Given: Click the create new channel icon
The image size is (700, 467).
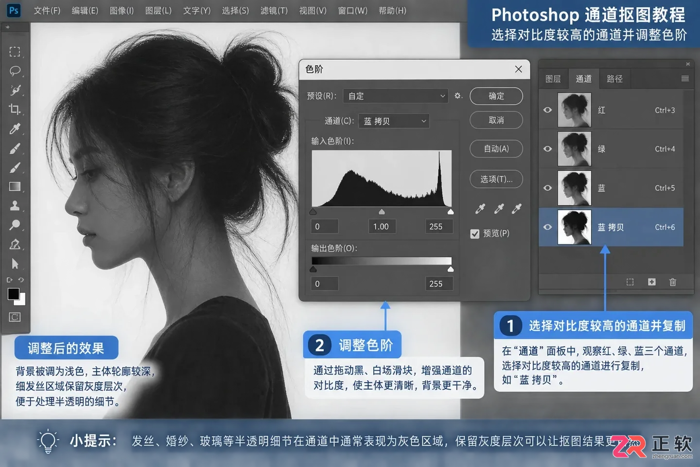Looking at the screenshot, I should 652,282.
